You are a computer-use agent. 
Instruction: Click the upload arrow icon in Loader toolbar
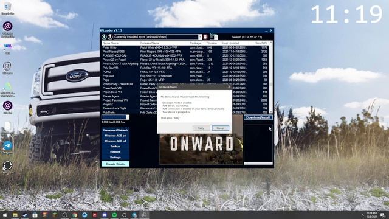click(x=110, y=37)
